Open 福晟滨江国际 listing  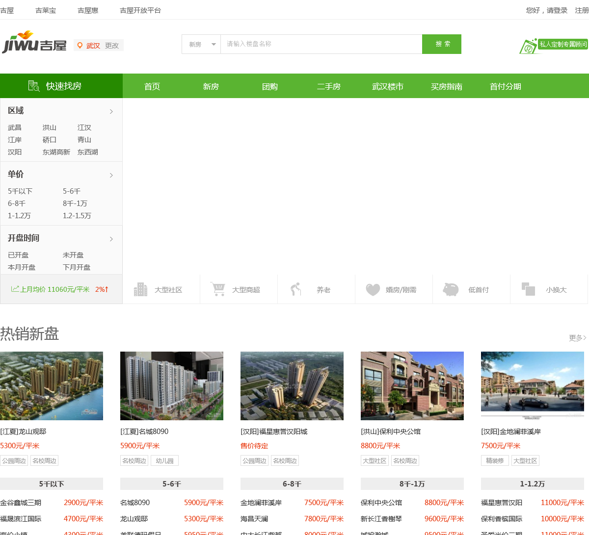(21, 519)
